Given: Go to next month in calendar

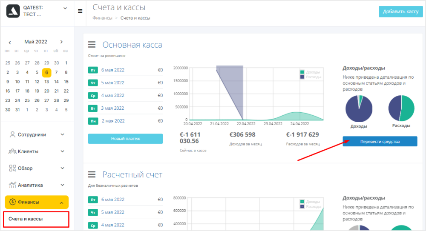Looking at the screenshot, I should 61,42.
